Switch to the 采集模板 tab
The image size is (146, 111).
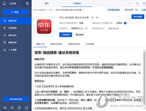tap(77, 3)
